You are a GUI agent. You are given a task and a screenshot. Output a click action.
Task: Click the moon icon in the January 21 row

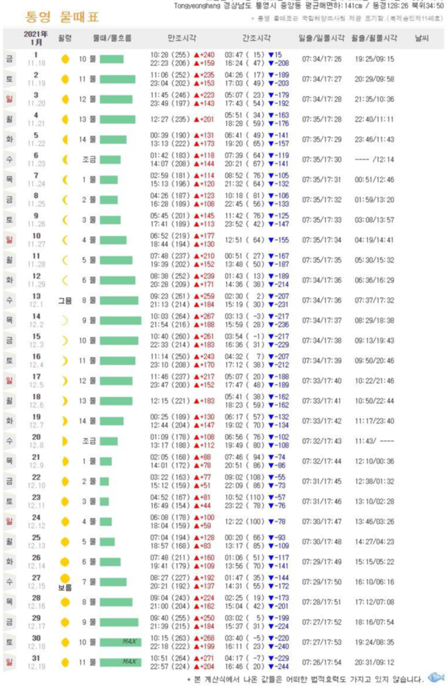coord(65,461)
